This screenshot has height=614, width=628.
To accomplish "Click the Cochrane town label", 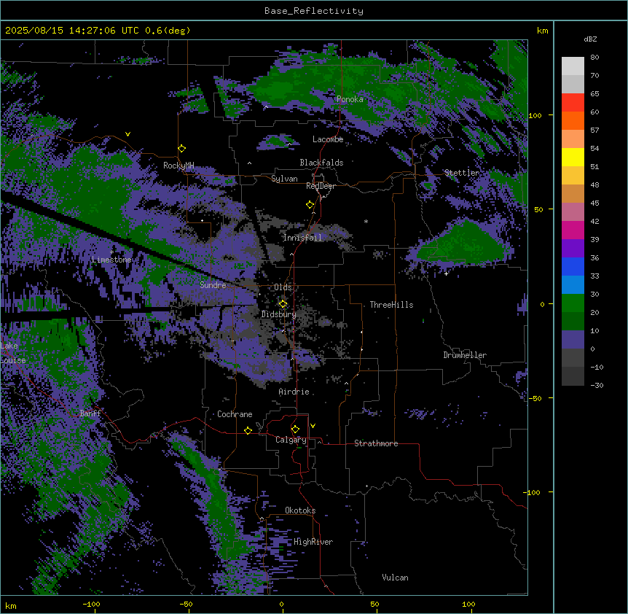I will point(235,414).
